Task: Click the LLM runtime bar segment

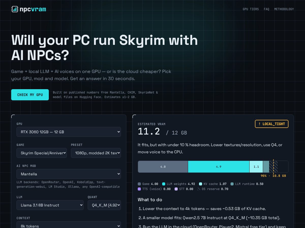Action: pyautogui.click(x=266, y=167)
